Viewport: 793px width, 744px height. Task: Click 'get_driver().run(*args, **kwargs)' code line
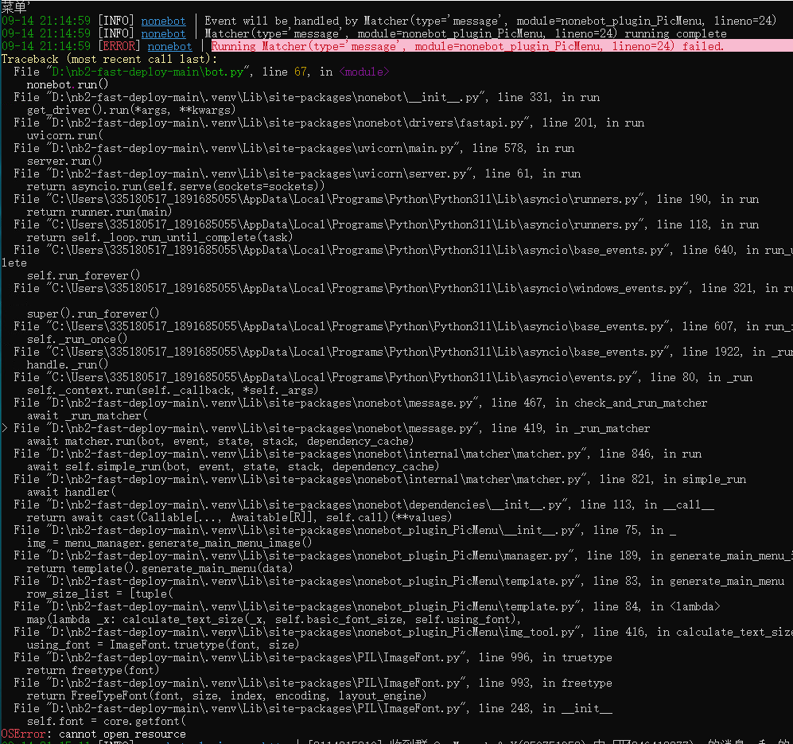click(x=131, y=110)
